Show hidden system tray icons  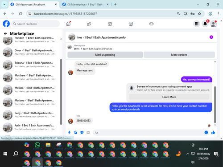point(188,154)
